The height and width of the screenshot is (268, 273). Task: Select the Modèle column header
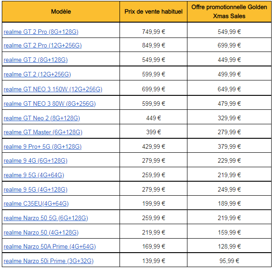tap(61, 12)
